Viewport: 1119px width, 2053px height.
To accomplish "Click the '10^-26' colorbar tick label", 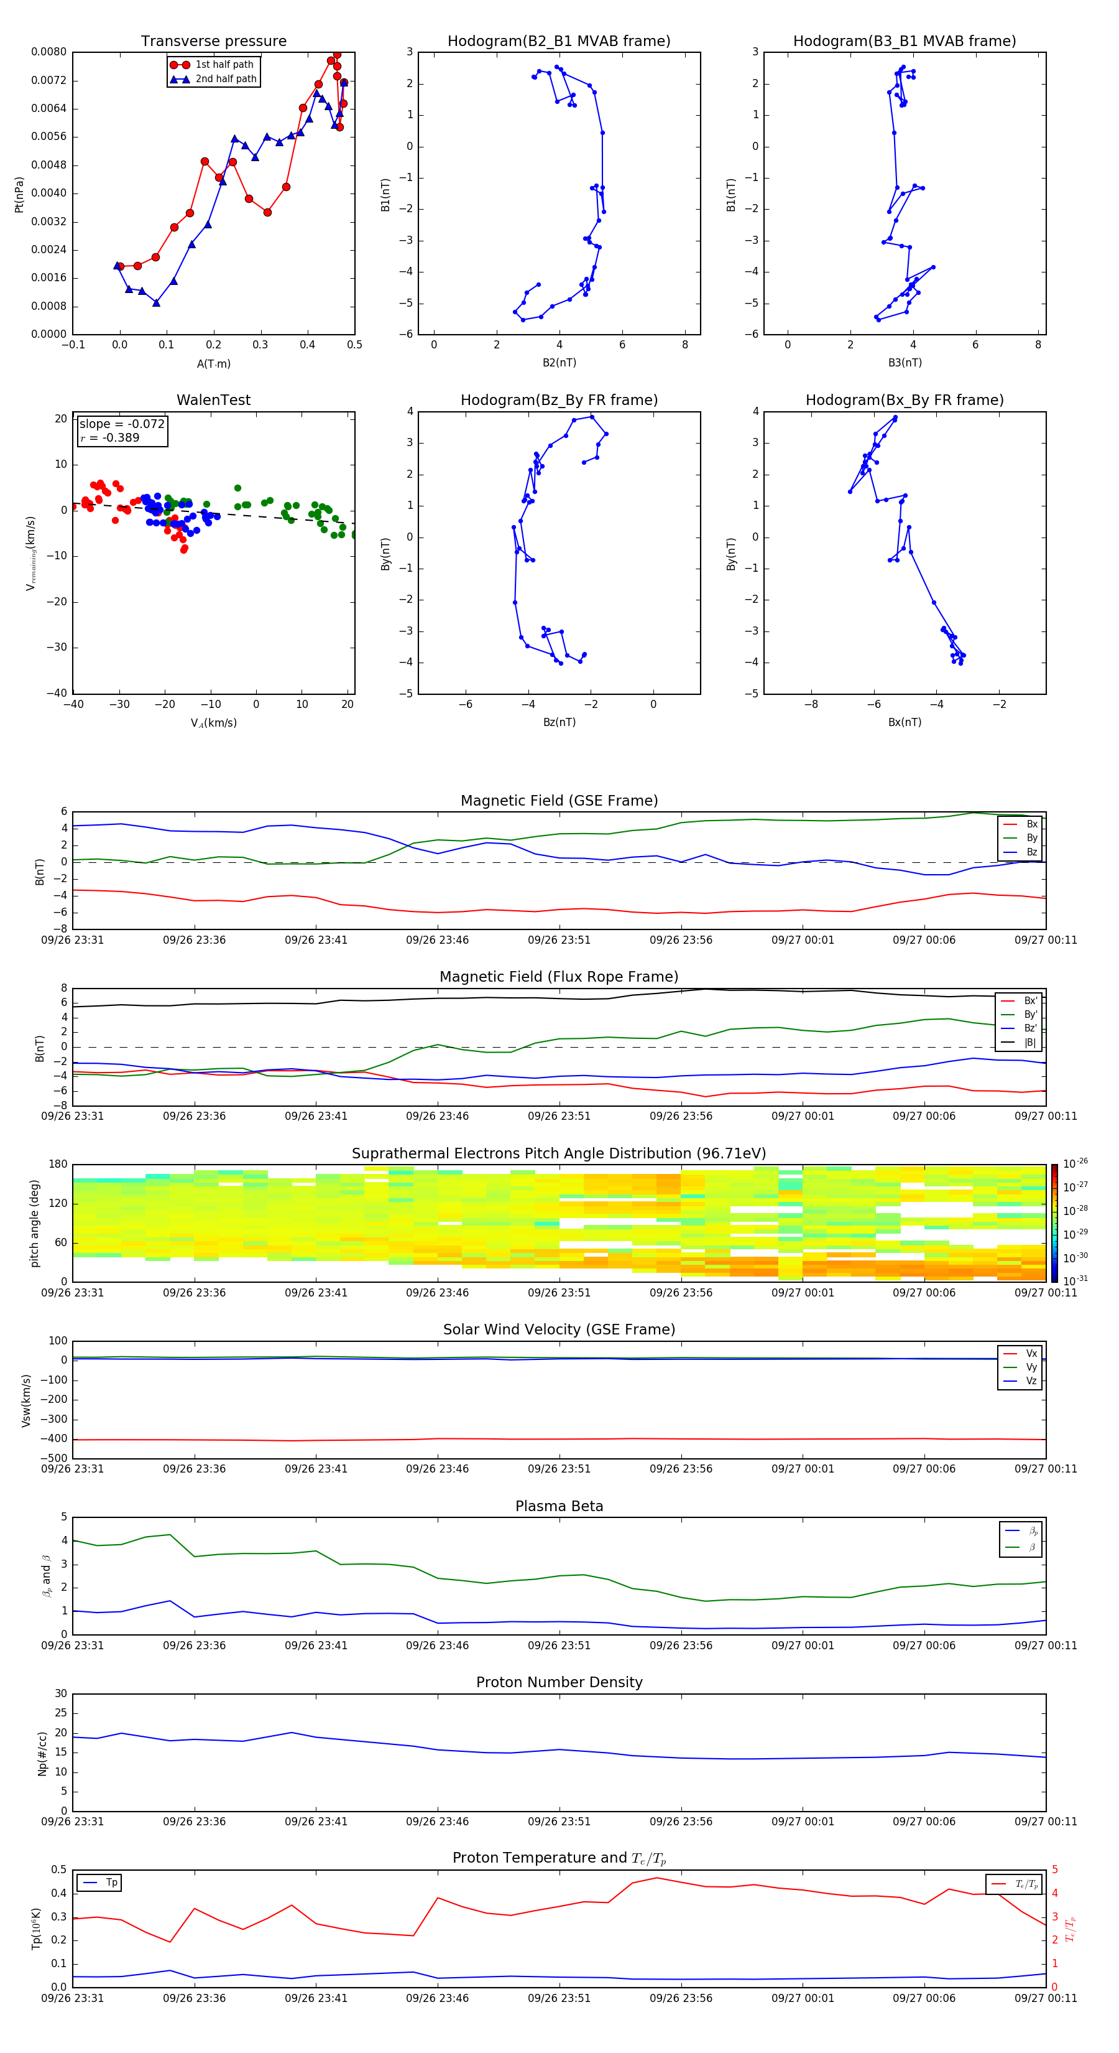I will point(1075,1163).
